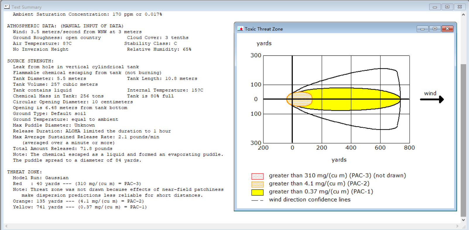This screenshot has width=469, height=230.
Task: Click the 'Internal Temperature' text
Action: 165,90
